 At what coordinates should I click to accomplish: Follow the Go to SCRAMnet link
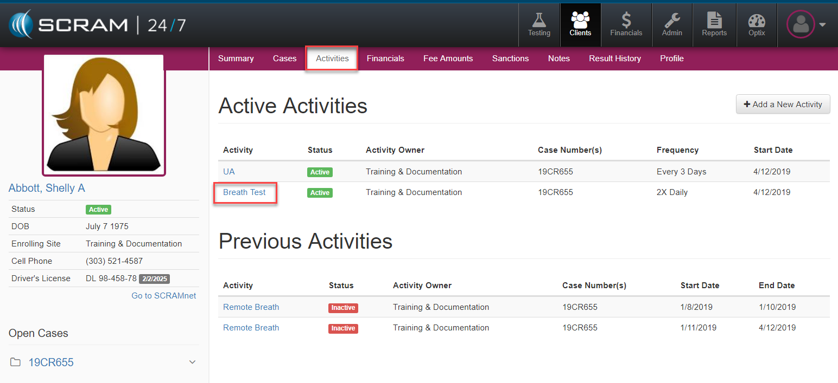tap(163, 296)
